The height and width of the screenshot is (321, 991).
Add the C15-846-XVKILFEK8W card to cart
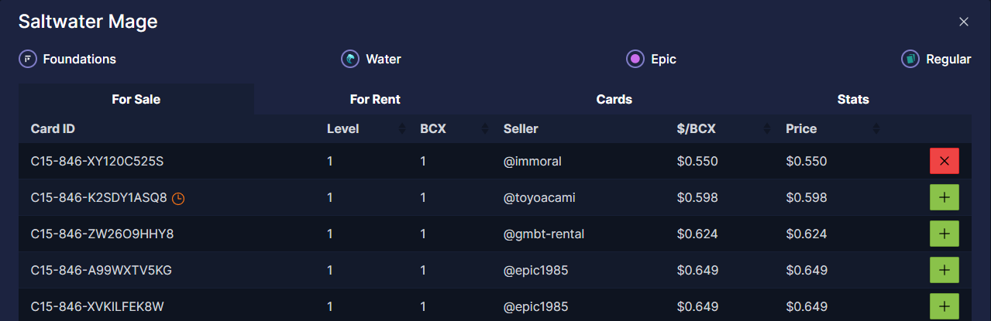(945, 306)
